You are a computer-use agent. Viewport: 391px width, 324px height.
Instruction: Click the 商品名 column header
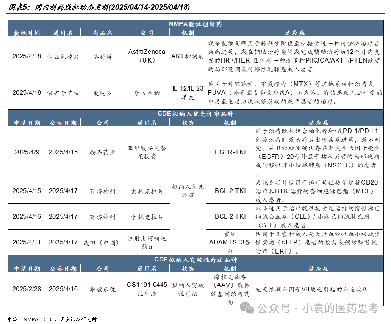tap(103, 33)
